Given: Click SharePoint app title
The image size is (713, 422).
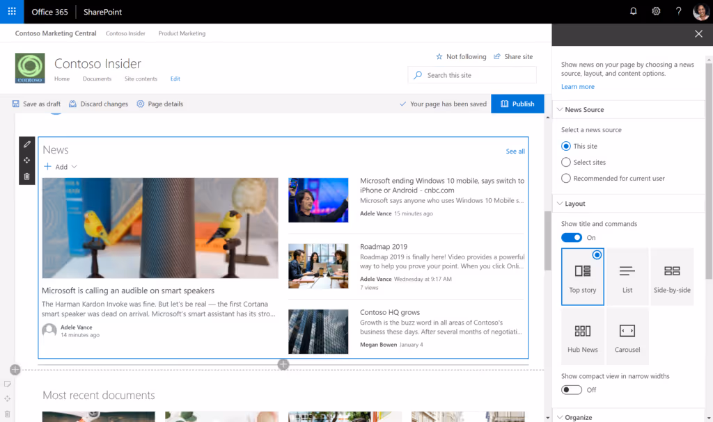Looking at the screenshot, I should pyautogui.click(x=102, y=12).
